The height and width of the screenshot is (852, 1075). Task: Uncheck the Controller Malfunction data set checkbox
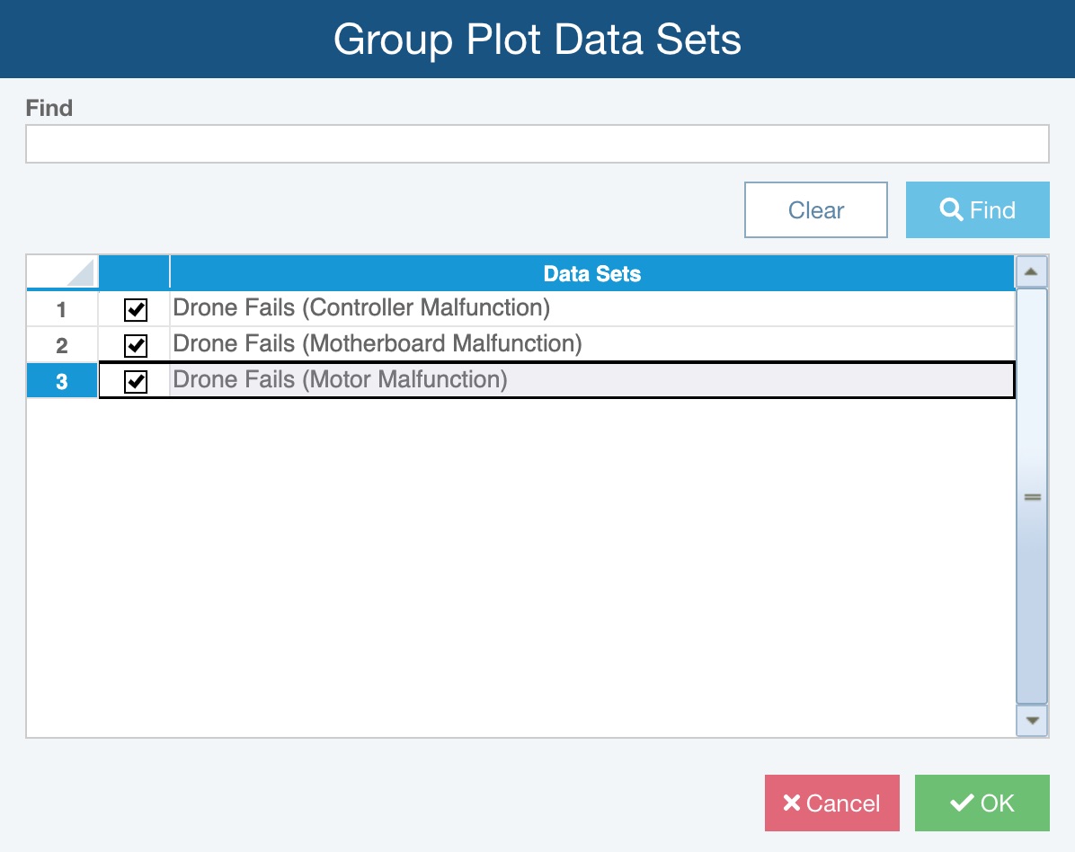136,310
